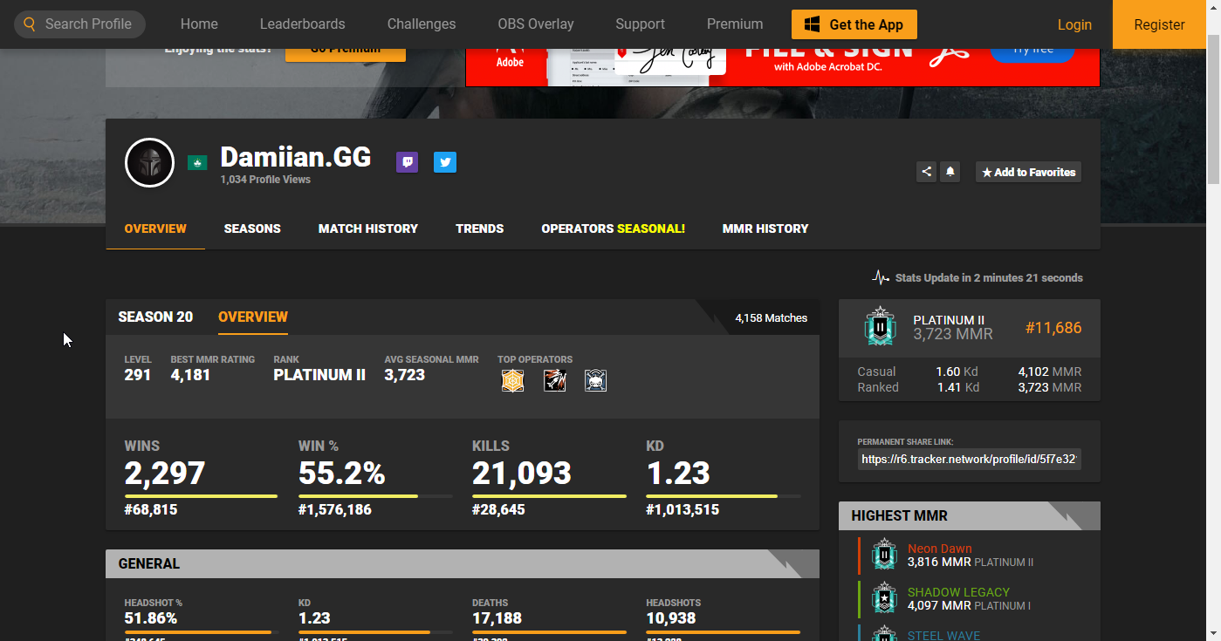Select the permanent share link field
The width and height of the screenshot is (1221, 641).
(x=969, y=459)
